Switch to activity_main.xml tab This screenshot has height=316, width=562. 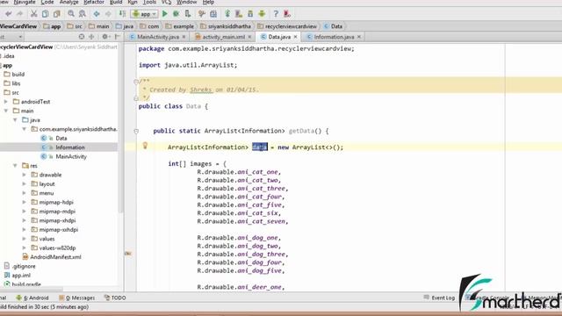click(223, 37)
